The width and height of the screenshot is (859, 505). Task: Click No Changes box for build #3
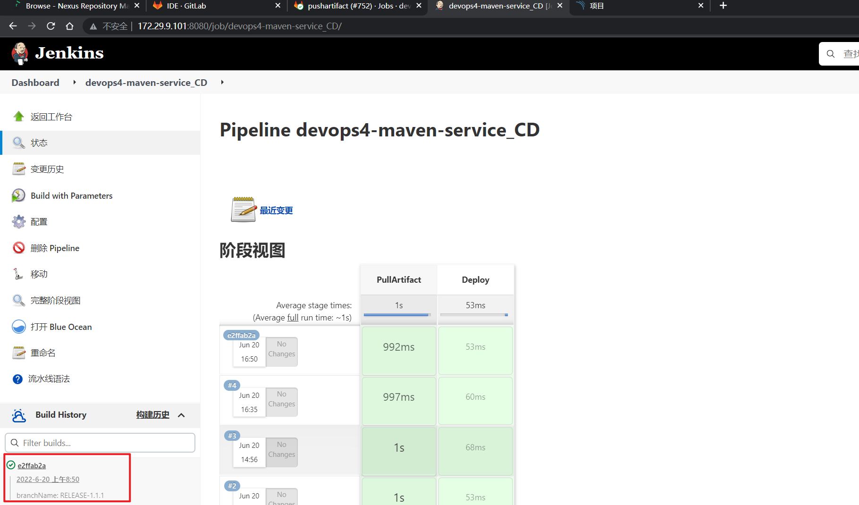282,452
